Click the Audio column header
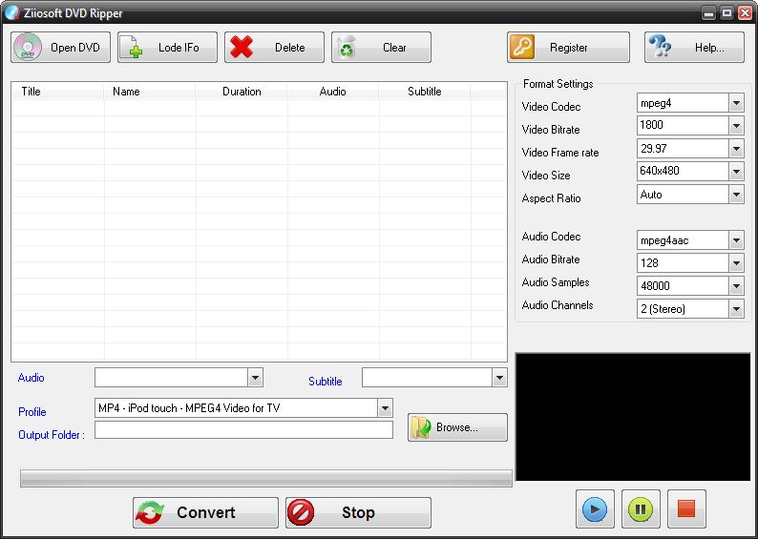Image resolution: width=758 pixels, height=539 pixels. [x=332, y=92]
